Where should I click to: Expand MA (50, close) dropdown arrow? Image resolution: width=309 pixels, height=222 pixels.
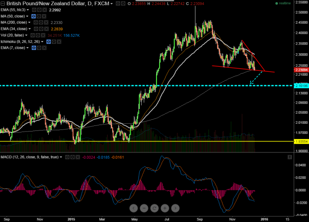coord(27,16)
